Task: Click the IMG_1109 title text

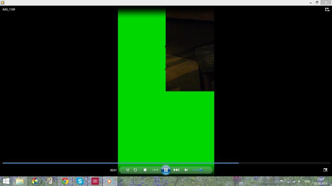Action: click(9, 10)
